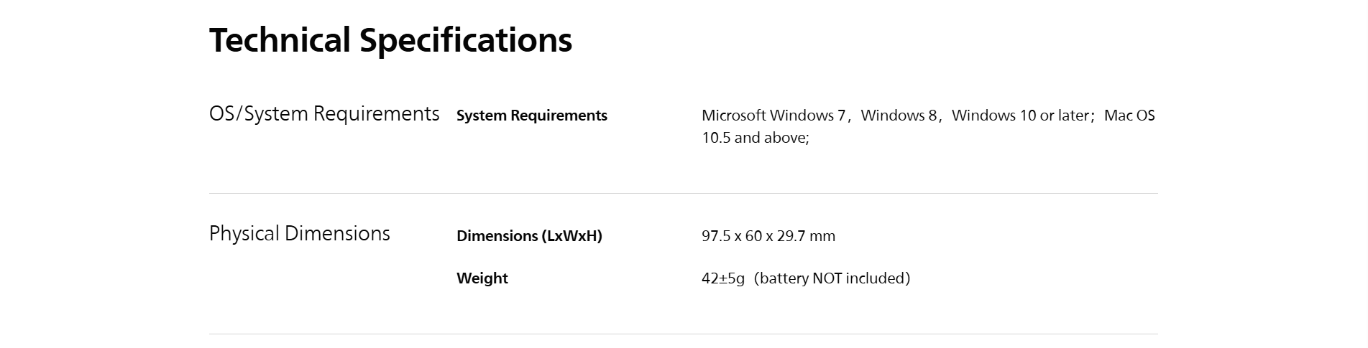The width and height of the screenshot is (1368, 348).
Task: Click the OS/System Requirements section title
Action: click(323, 114)
